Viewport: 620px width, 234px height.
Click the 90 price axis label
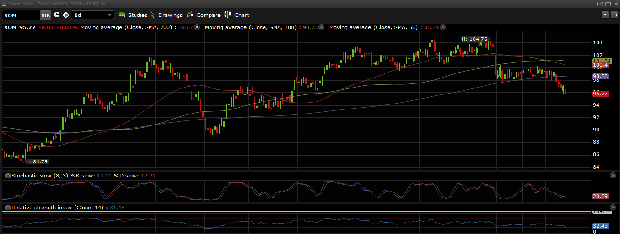pyautogui.click(x=596, y=130)
